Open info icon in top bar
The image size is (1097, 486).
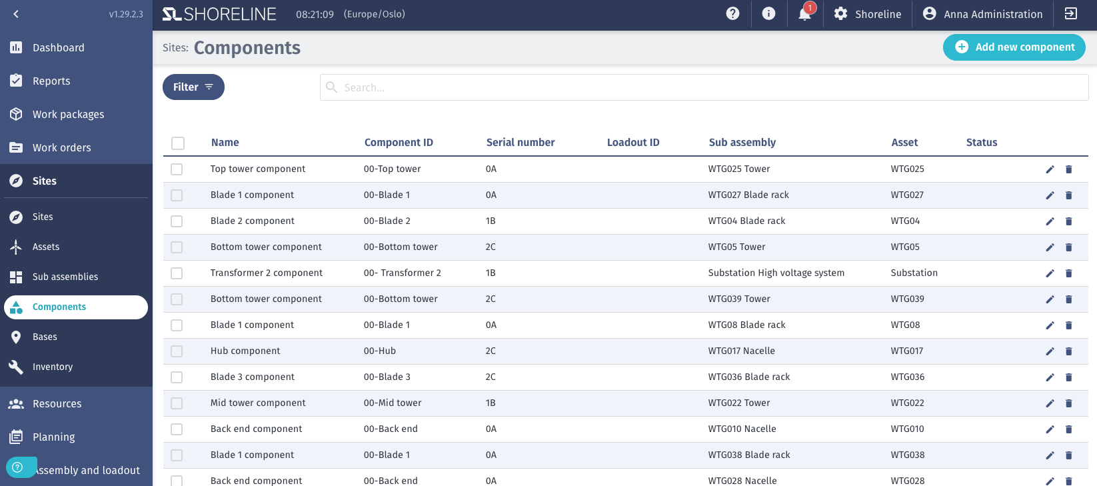click(x=768, y=13)
